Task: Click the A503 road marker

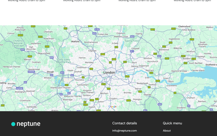Action: pyautogui.click(x=114, y=59)
